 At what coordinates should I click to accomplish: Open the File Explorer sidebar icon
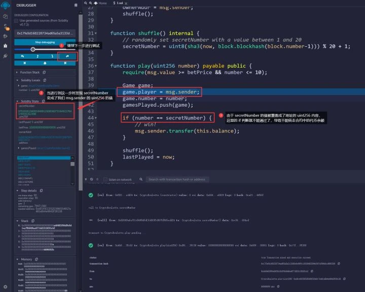6,17
